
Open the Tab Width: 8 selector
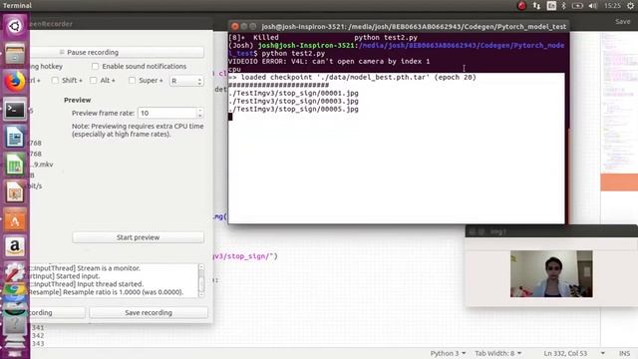[x=498, y=353]
